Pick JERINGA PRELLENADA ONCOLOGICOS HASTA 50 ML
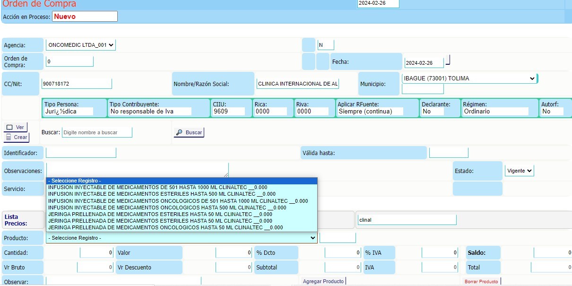Viewport: 572px width, 286px height. [x=165, y=227]
